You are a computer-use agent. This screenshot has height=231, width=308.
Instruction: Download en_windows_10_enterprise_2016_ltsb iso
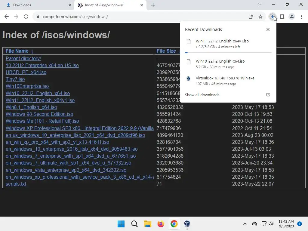tap(72, 149)
